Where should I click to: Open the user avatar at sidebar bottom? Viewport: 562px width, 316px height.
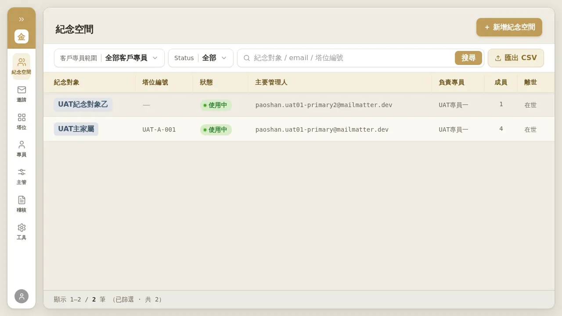point(22,296)
